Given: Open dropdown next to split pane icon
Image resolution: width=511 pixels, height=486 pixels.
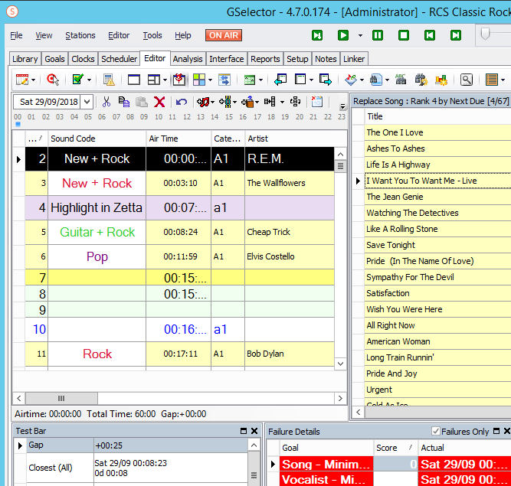Looking at the screenshot, I should click(x=165, y=80).
